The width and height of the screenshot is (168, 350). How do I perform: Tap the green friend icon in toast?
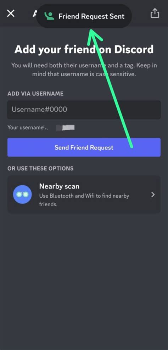pos(49,16)
